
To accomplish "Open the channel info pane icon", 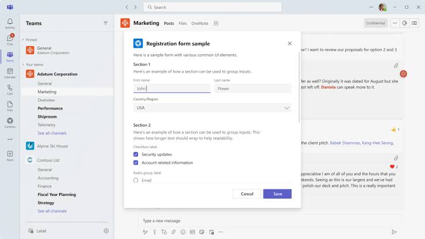I will 414,23.
